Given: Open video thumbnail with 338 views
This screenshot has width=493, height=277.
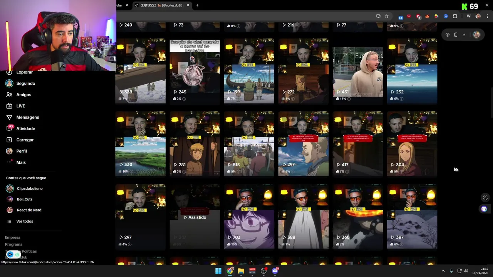Looking at the screenshot, I should click(140, 71).
